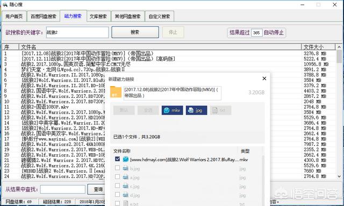The width and height of the screenshot is (344, 206).
Task: Click the a.jpg image file icon
Action: 125,177
